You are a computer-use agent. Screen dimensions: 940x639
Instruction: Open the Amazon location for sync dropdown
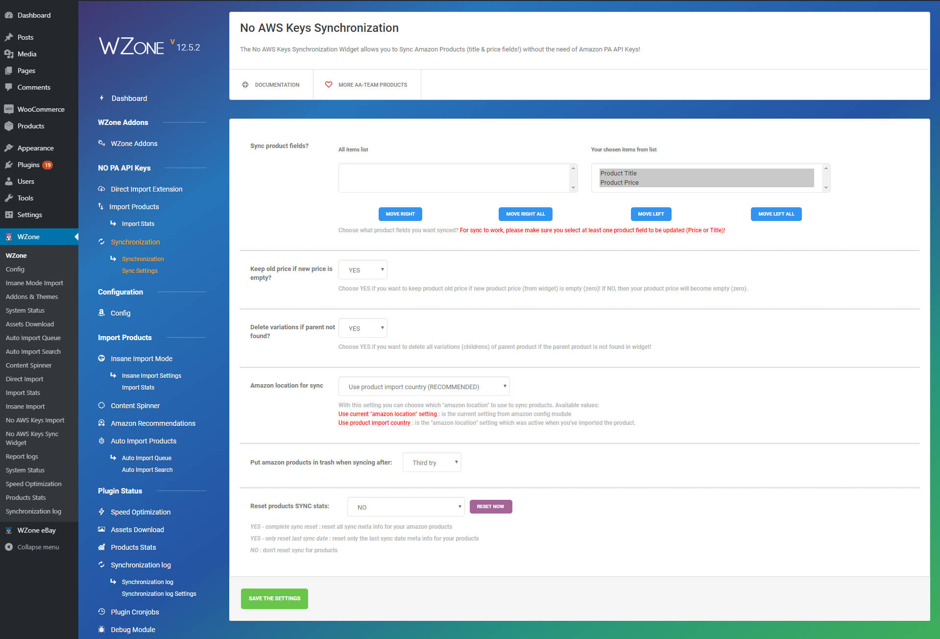click(x=424, y=386)
